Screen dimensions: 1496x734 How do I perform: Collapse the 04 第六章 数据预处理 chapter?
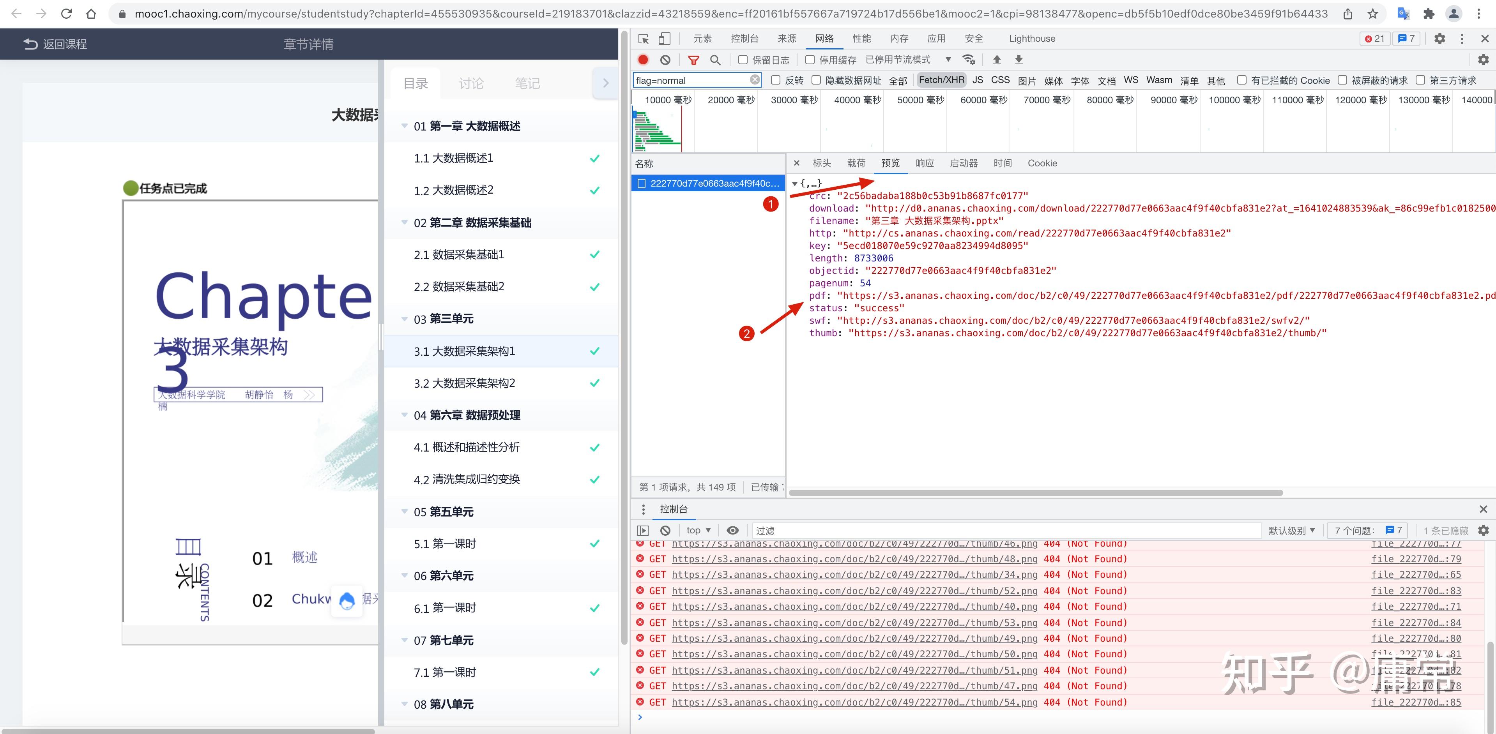tap(404, 415)
